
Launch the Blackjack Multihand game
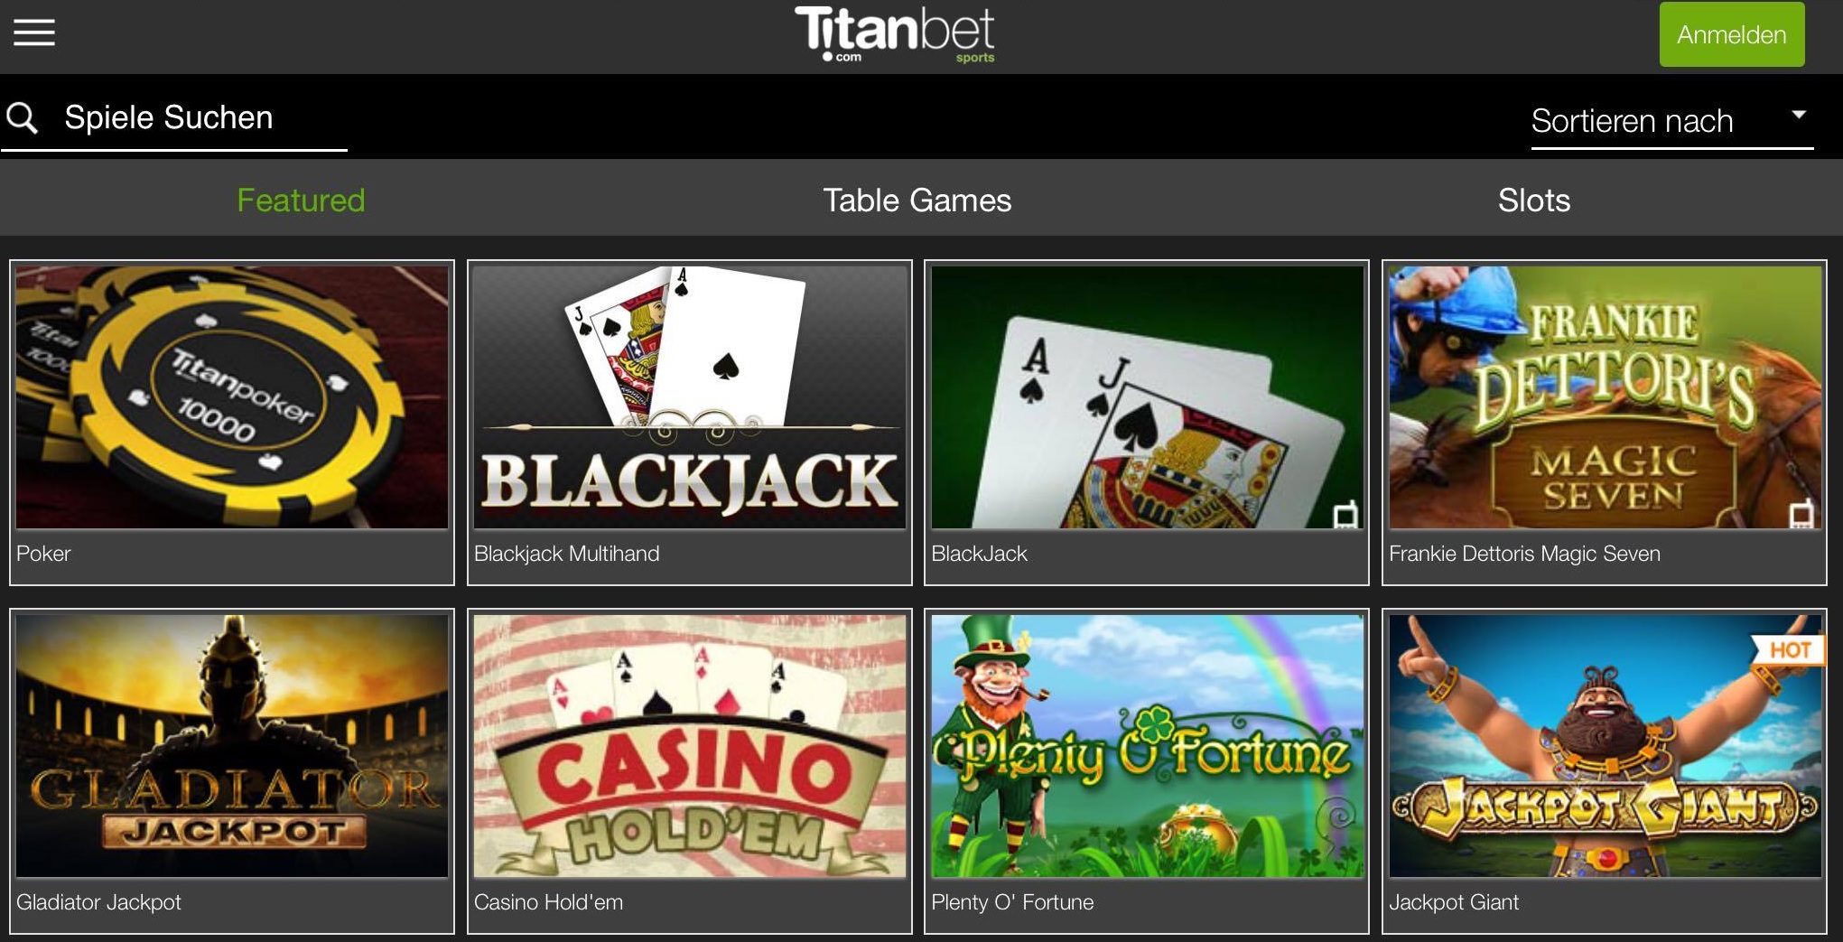pos(690,397)
